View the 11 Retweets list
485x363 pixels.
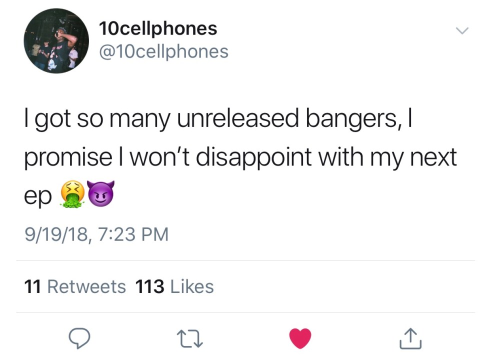[x=75, y=286]
